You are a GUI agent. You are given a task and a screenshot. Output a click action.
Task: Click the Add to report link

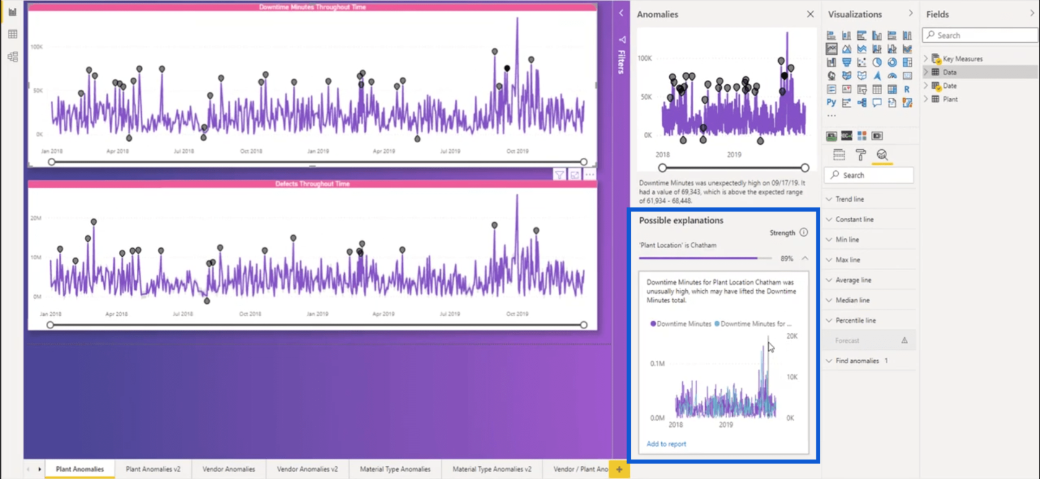[666, 444]
